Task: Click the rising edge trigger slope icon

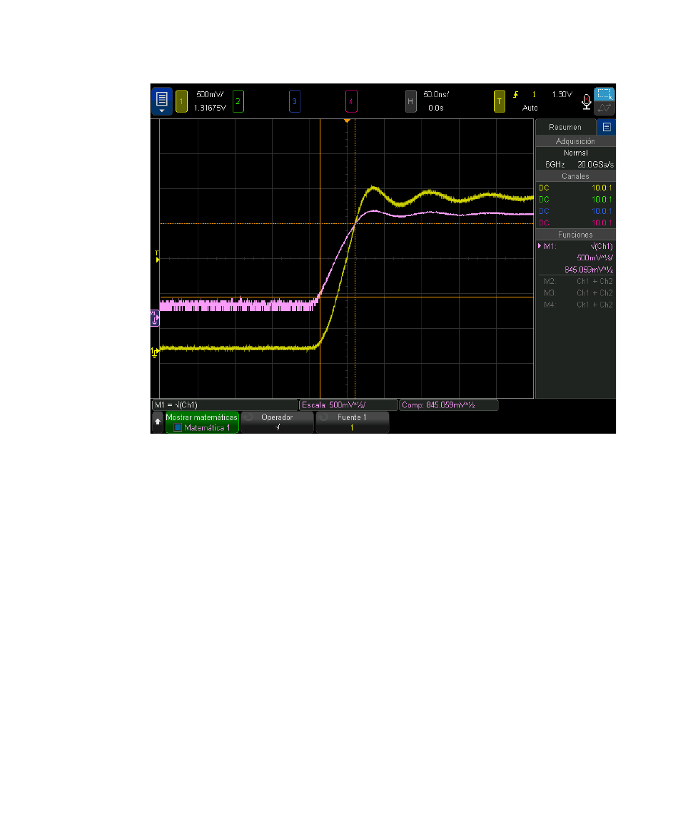Action: click(x=516, y=94)
